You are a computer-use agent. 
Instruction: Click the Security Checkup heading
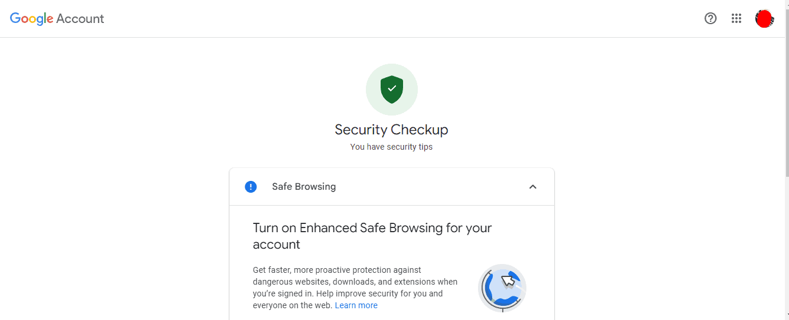(392, 130)
